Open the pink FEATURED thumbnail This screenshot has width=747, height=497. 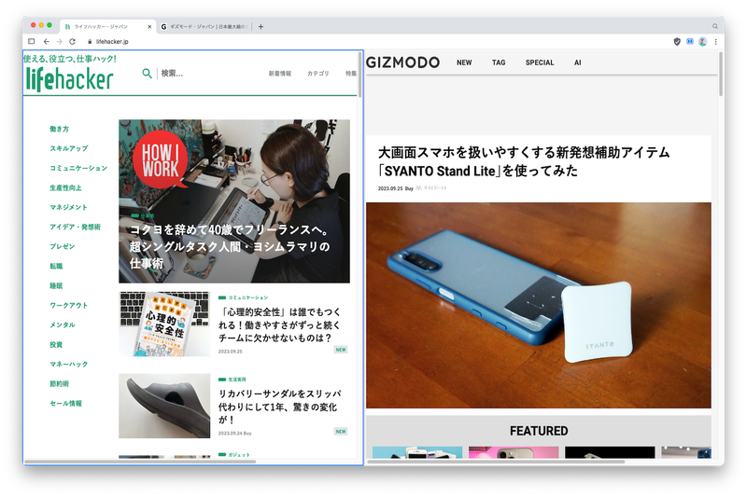click(514, 452)
